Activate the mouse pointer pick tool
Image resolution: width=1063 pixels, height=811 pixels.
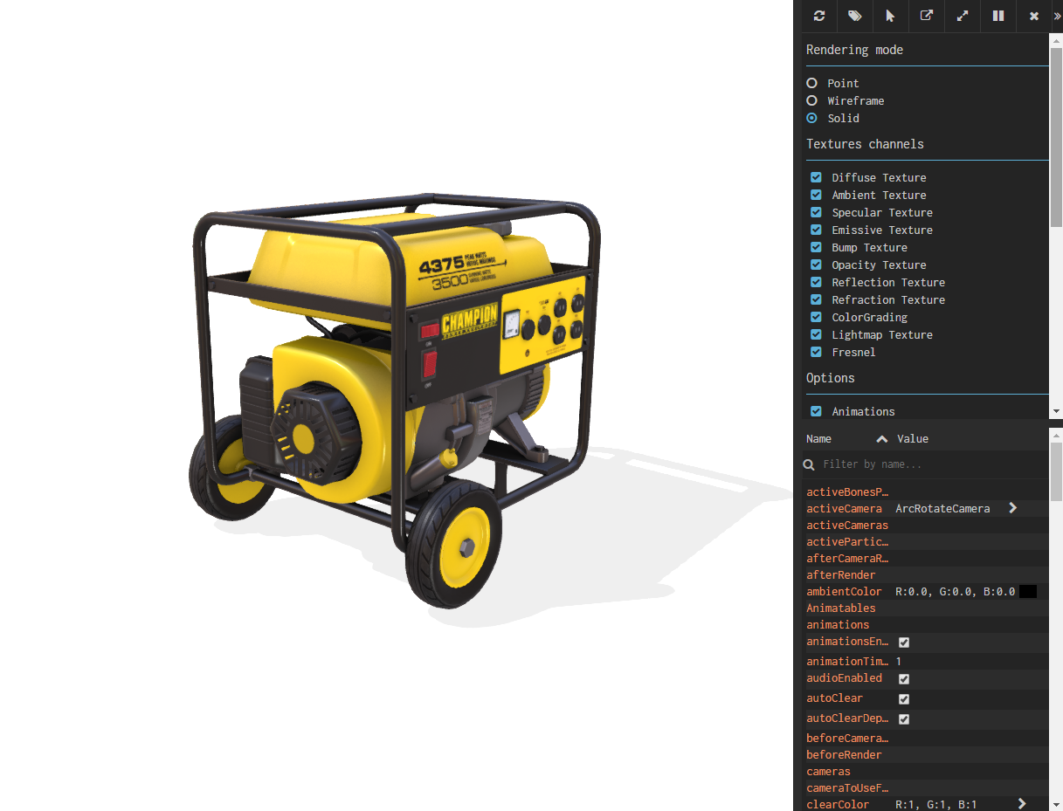coord(890,16)
